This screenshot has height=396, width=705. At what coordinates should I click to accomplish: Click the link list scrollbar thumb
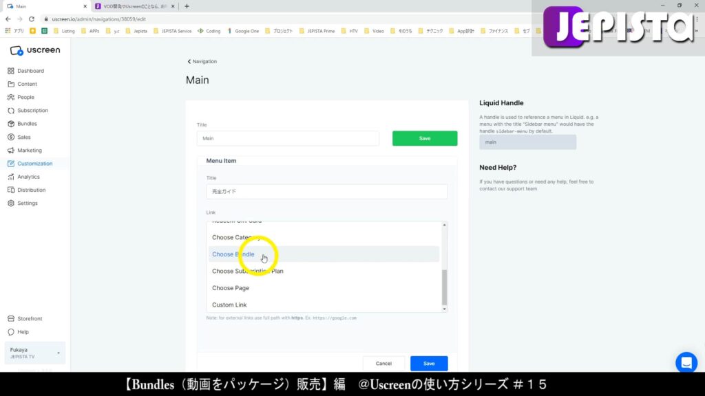tap(444, 287)
